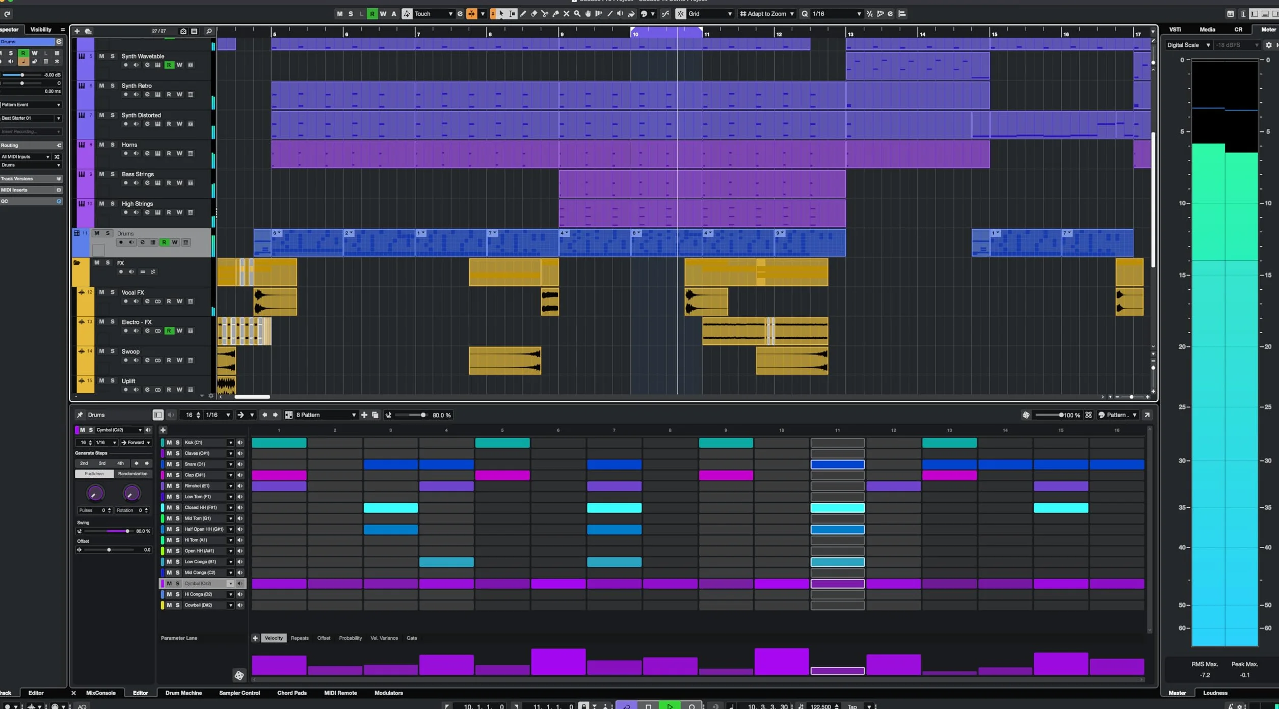Solo the Snare (D1) lane
Screen dimensions: 1279x709
point(177,465)
